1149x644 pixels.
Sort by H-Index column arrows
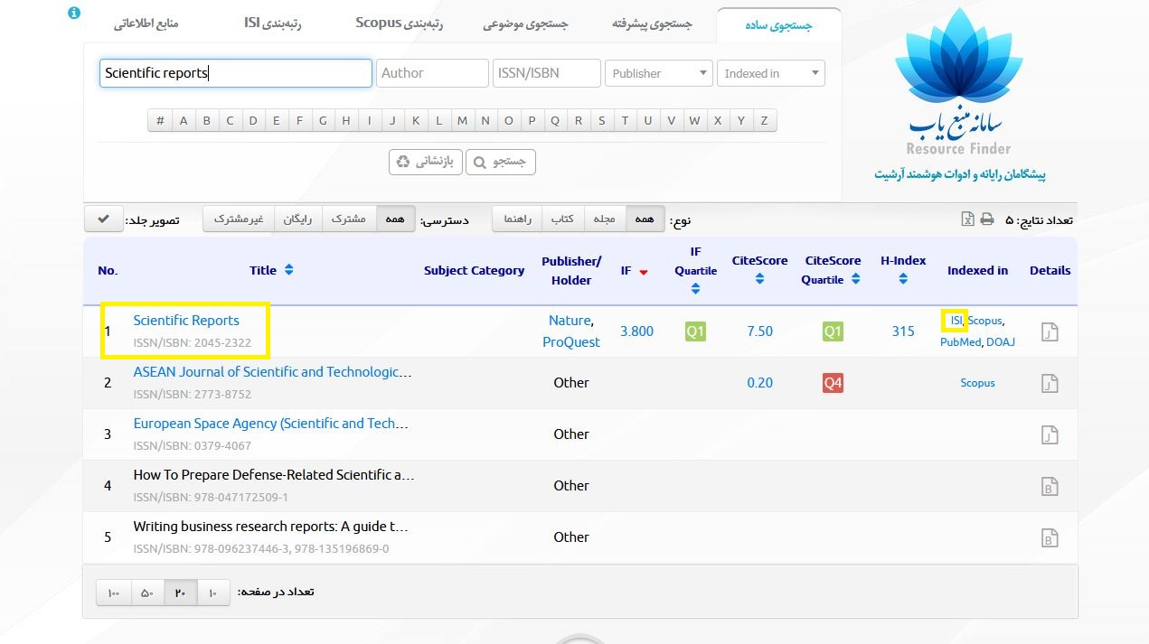point(903,279)
